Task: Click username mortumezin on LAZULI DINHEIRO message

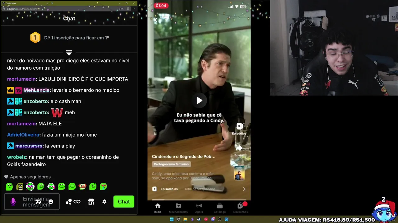Action: click(21, 79)
